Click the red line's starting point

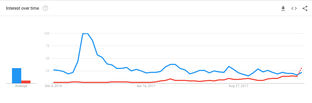click(x=54, y=82)
